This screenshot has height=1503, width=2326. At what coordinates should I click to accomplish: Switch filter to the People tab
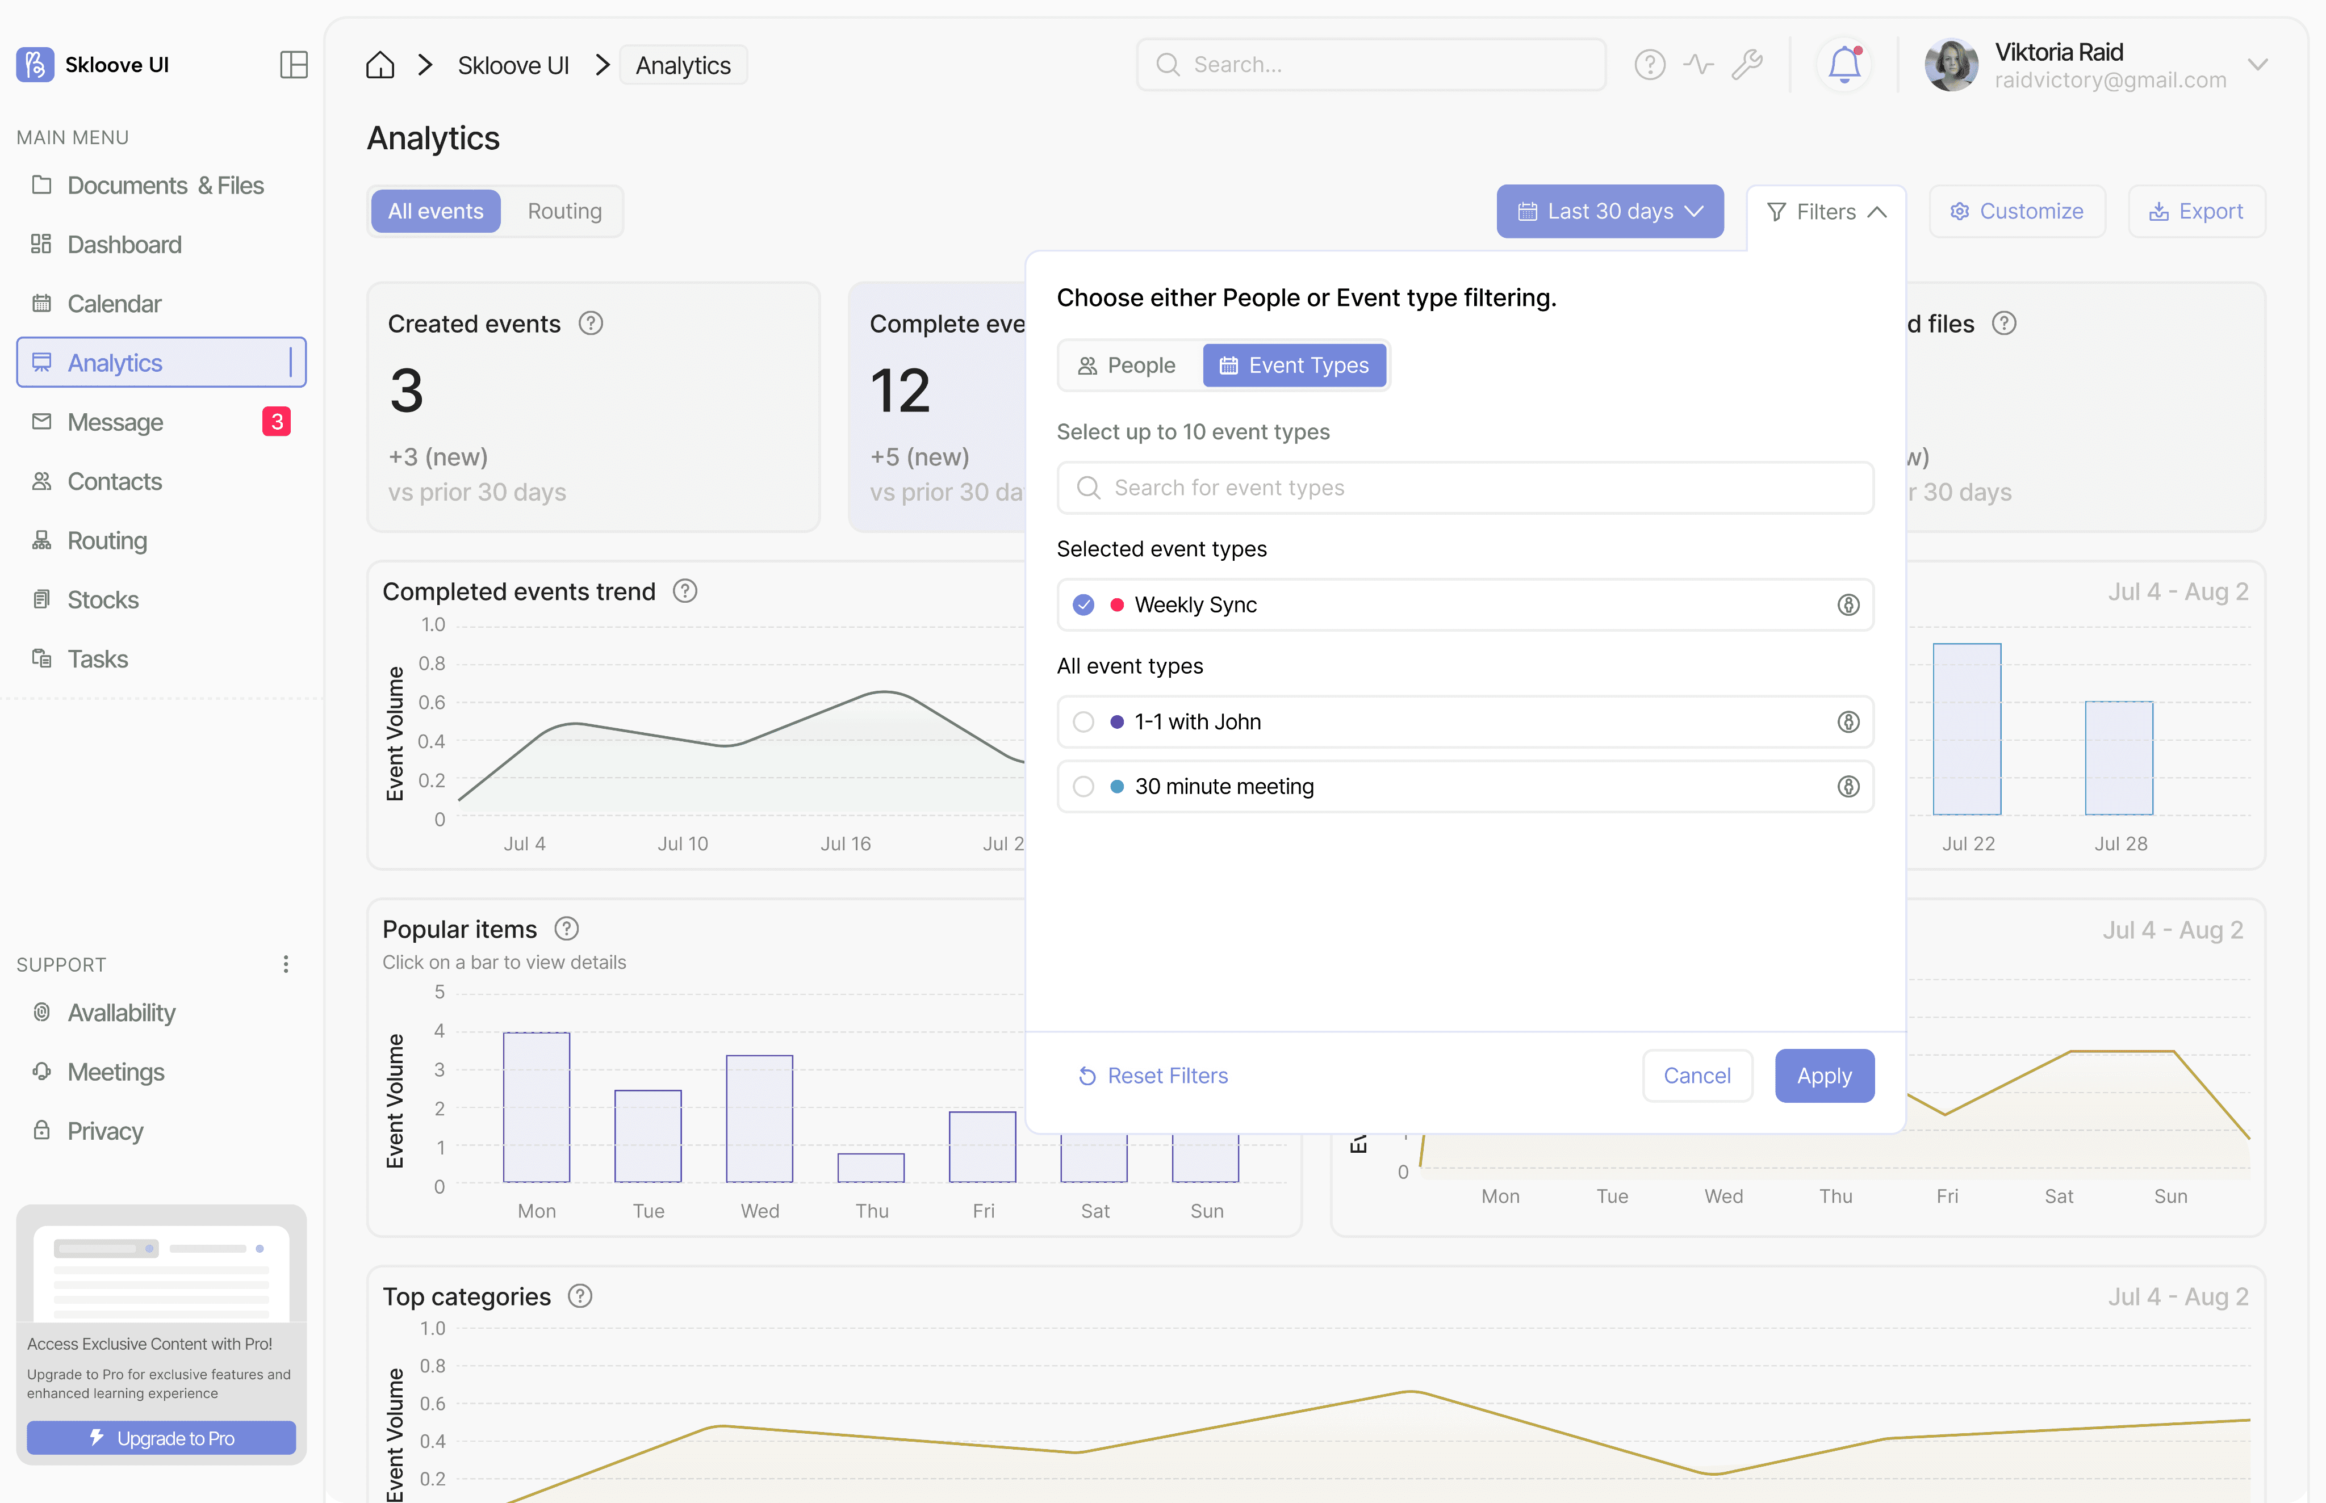coord(1127,365)
